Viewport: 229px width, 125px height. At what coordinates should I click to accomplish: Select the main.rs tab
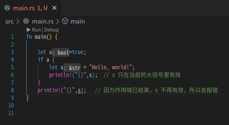(30, 8)
